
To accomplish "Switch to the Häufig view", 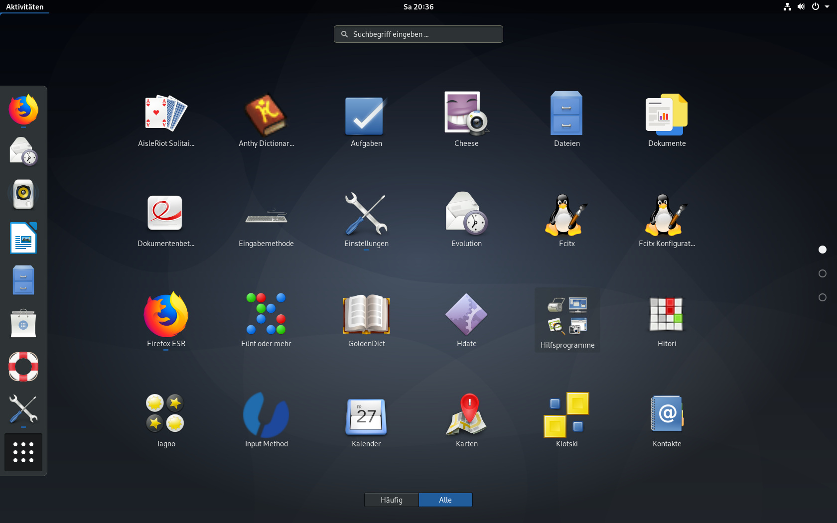I will (x=391, y=500).
